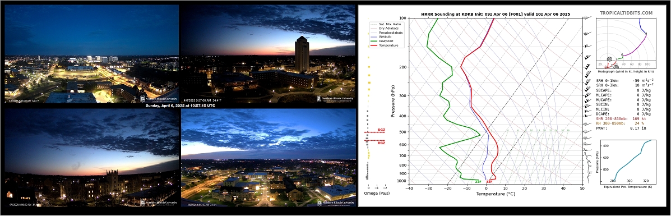Image resolution: width=671 pixels, height=216 pixels.
Task: Click the Northern Illinois University logo on tower webcam
Action: 335,98
